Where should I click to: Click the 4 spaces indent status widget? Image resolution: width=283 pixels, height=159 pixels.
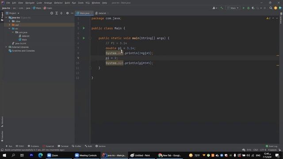tap(272, 150)
